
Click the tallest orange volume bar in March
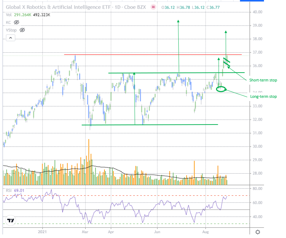89,162
